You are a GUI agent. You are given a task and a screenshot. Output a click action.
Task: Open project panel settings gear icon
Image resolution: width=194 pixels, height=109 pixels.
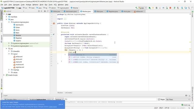click(45, 11)
